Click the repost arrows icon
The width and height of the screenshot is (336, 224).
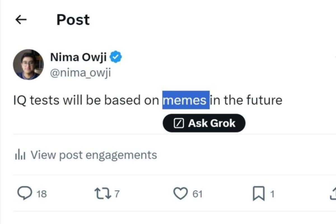pos(102,194)
